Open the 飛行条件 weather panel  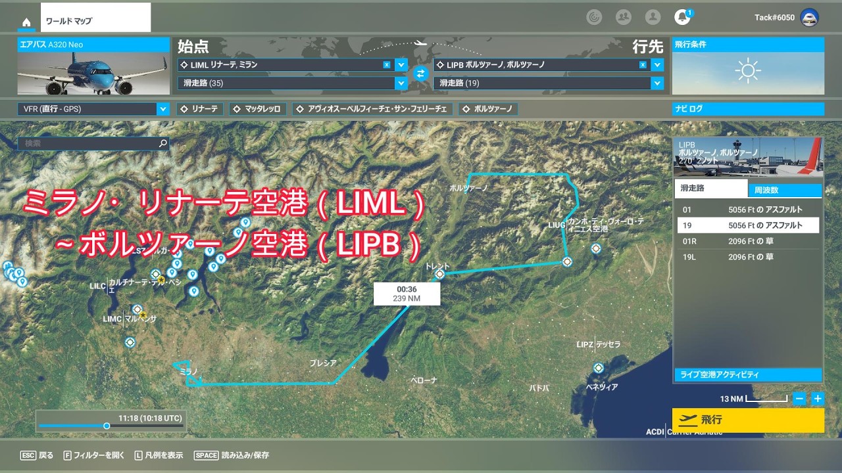(748, 66)
